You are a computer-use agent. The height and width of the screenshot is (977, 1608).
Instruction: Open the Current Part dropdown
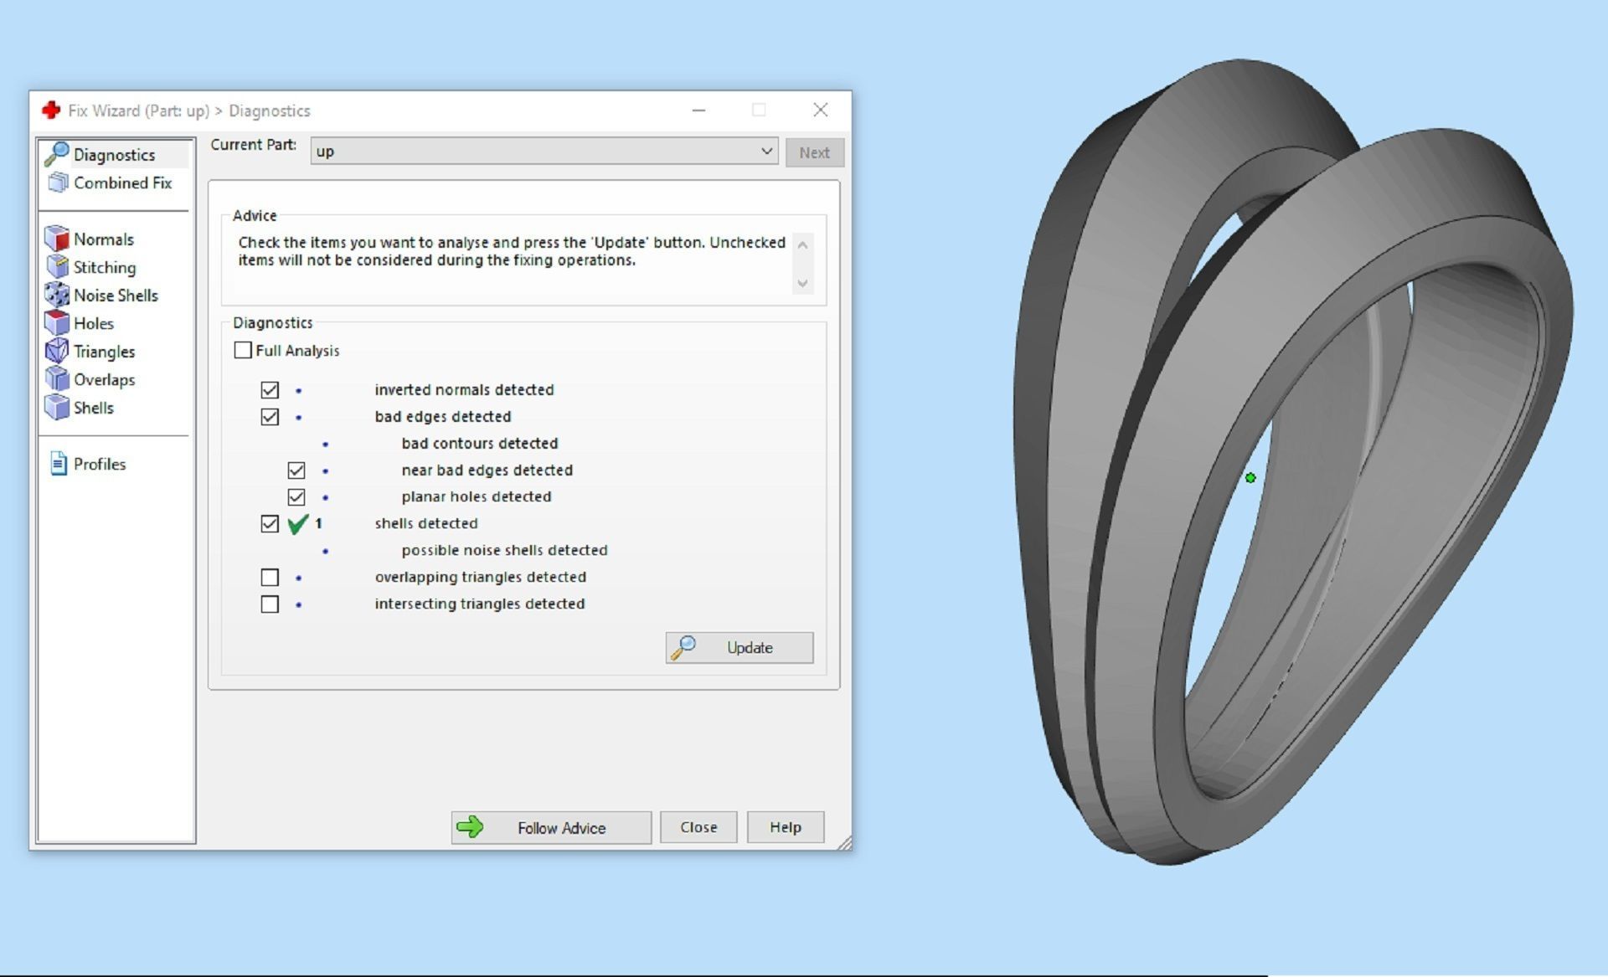pos(544,152)
